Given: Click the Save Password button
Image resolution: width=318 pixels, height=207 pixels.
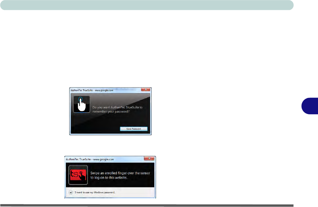Looking at the screenshot, I should pyautogui.click(x=134, y=129).
